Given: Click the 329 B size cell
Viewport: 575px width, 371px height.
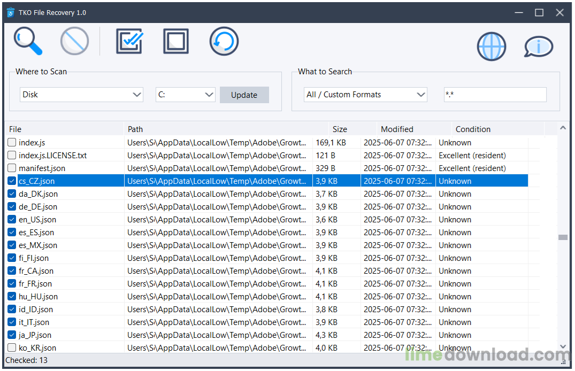Looking at the screenshot, I should point(325,168).
